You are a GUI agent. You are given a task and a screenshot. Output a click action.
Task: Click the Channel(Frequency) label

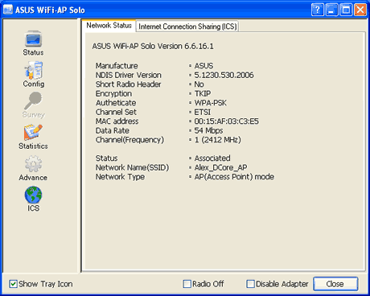129,140
